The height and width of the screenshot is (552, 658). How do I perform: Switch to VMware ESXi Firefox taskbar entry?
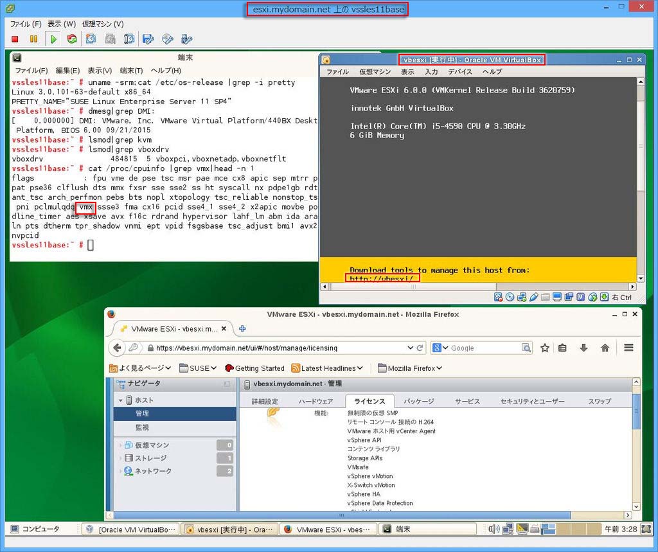(x=328, y=530)
